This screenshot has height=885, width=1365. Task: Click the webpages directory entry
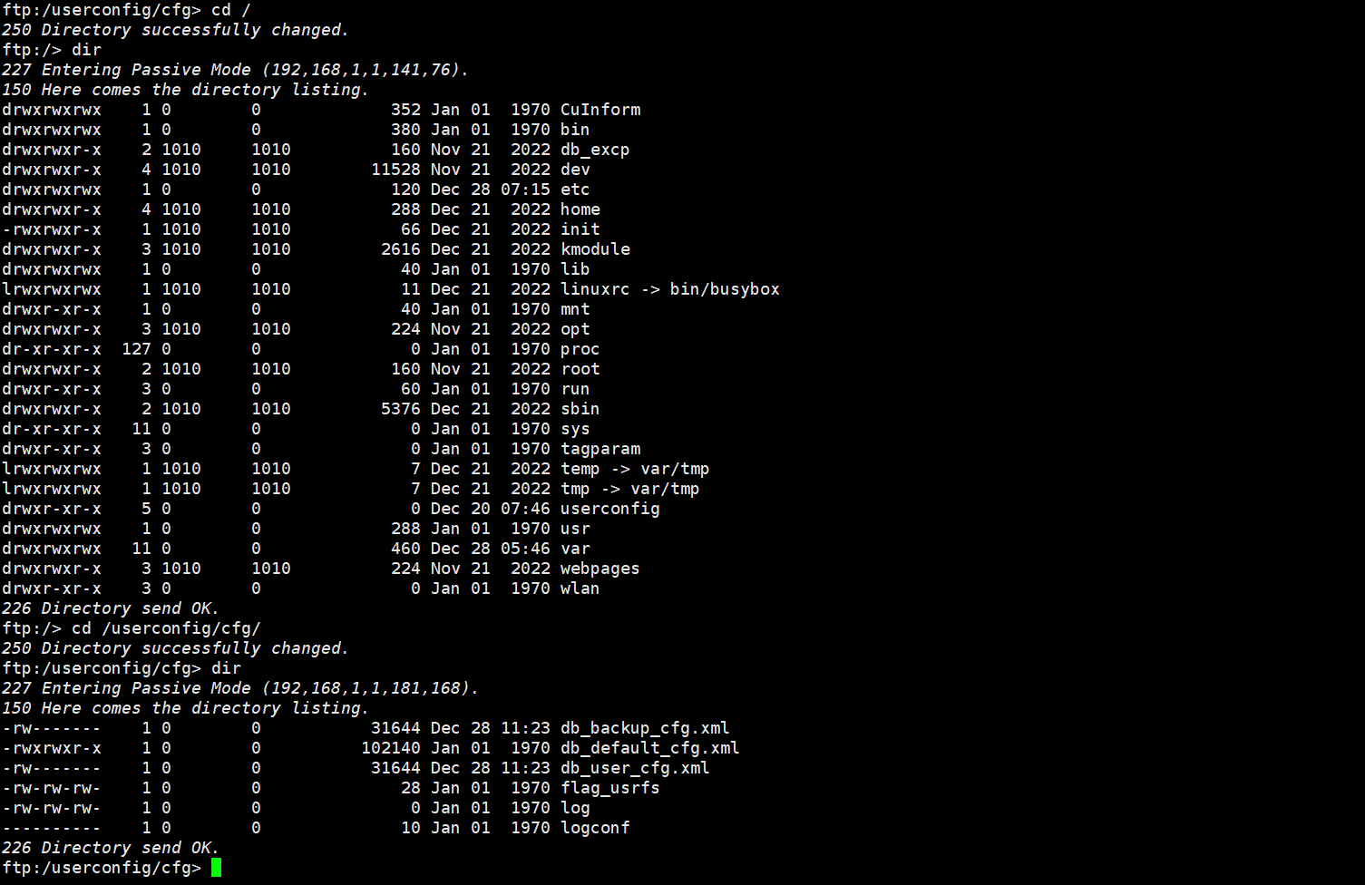click(600, 569)
